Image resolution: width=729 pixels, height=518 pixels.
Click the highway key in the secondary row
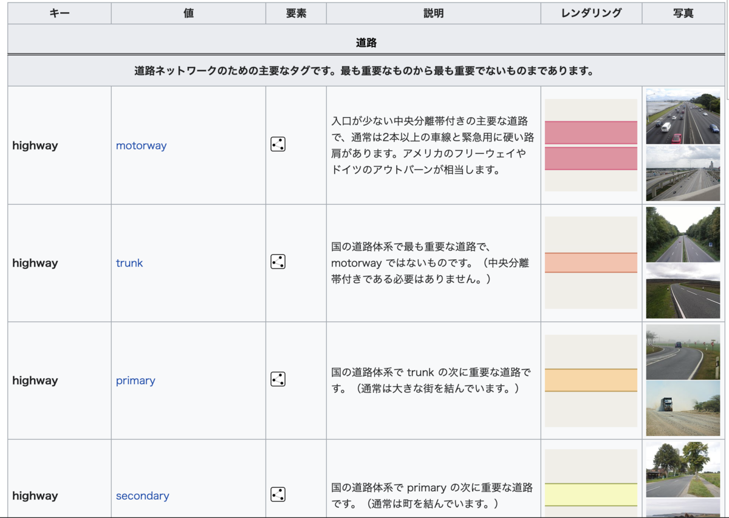(35, 496)
